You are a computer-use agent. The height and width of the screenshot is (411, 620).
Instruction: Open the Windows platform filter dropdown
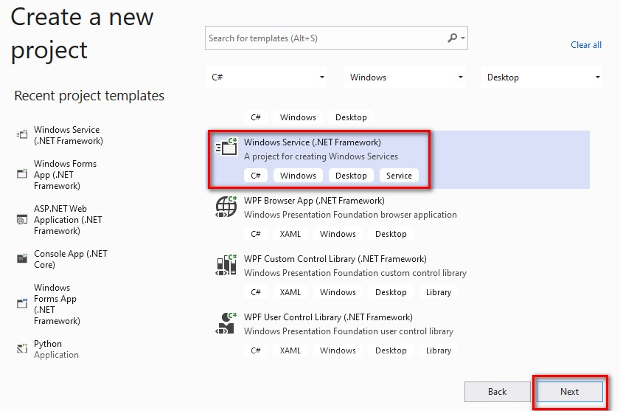(x=405, y=77)
